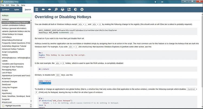Open Archived Changes result
The image size is (203, 109).
[9, 82]
